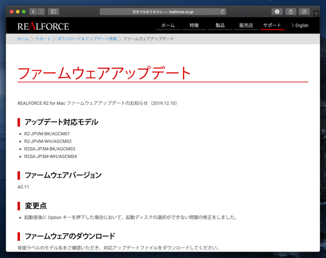
Task: Close the Safari window with red button
Action: click(x=11, y=11)
